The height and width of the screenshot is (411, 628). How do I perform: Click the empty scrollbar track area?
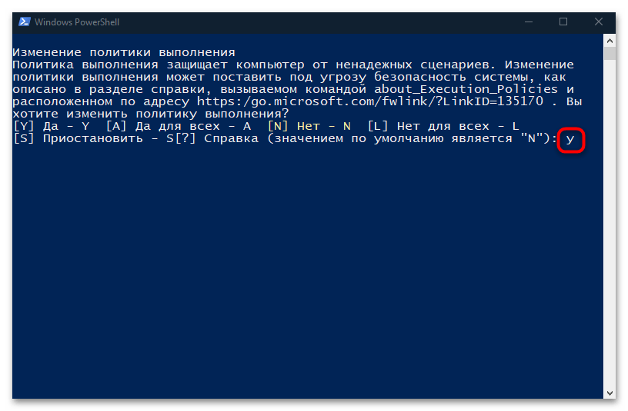[610, 230]
